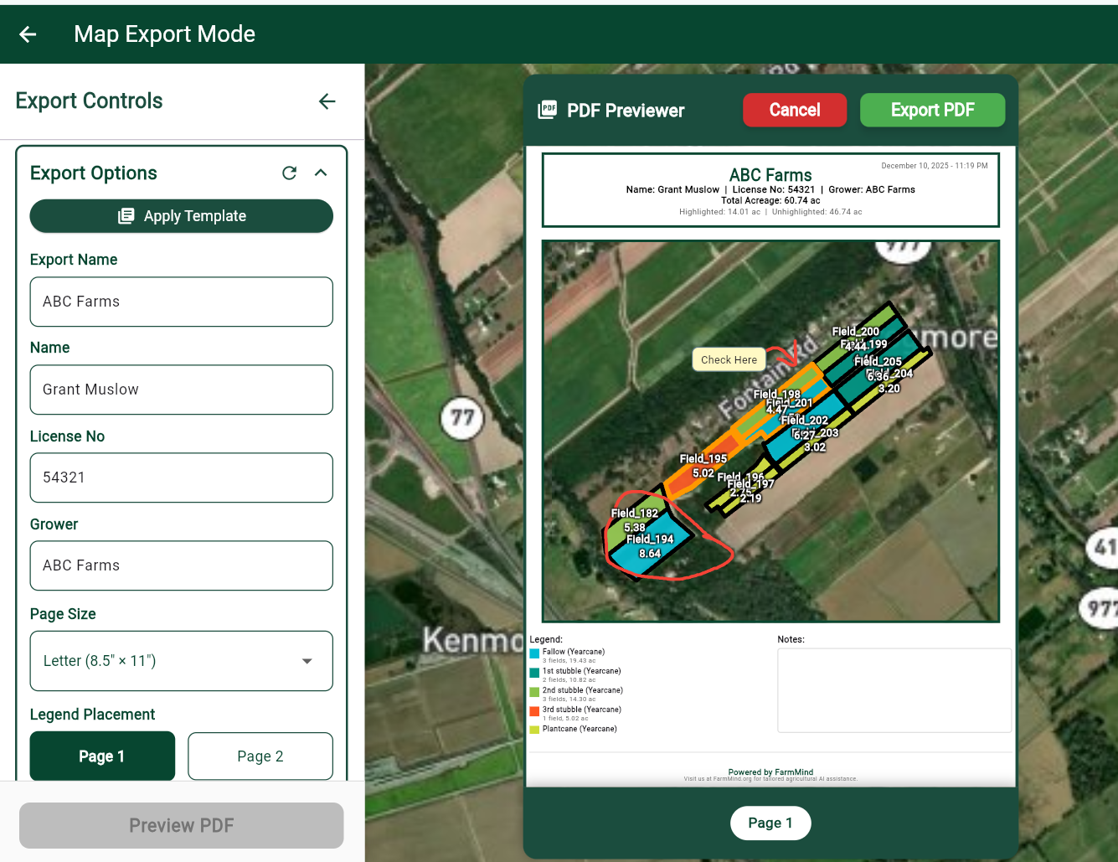Screen dimensions: 1118x862
Task: Click the Grower text field
Action: click(182, 565)
